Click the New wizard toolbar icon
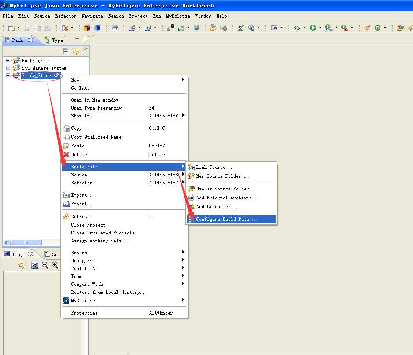This screenshot has width=413, height=355. coord(11,28)
